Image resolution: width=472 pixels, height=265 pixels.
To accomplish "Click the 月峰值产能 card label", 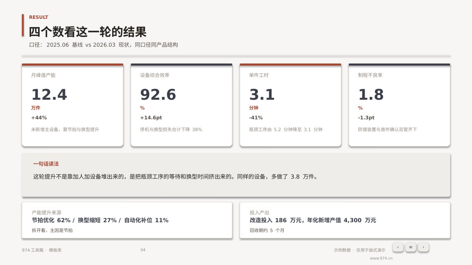I will pos(43,75).
